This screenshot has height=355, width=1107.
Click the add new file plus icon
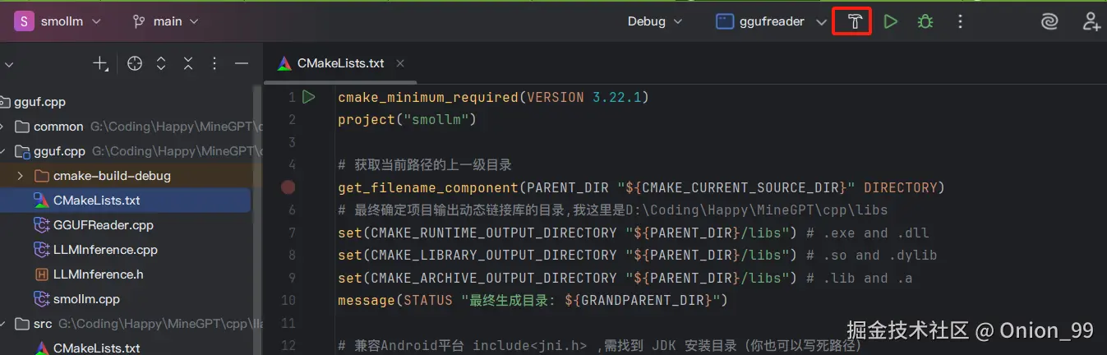tap(100, 63)
